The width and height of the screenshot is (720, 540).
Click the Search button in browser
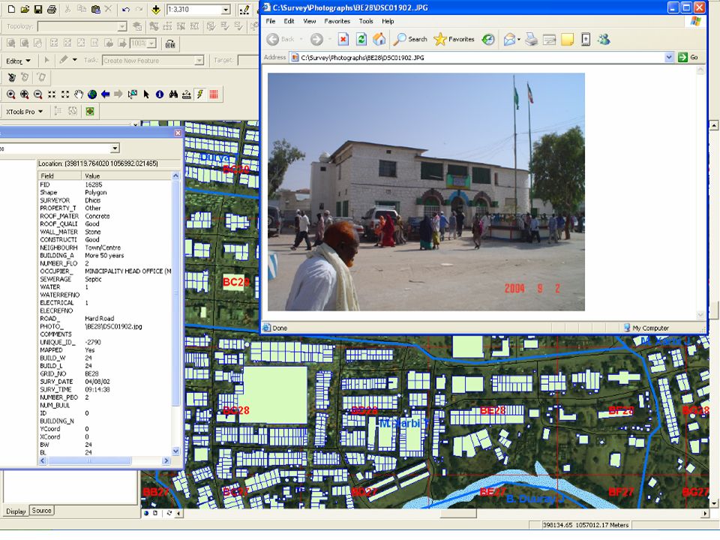point(410,40)
